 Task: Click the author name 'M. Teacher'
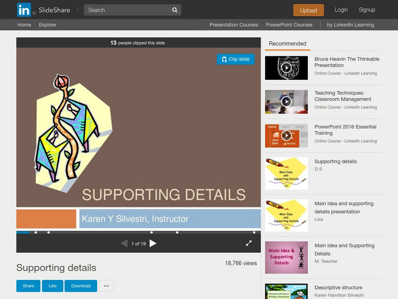pos(326,261)
